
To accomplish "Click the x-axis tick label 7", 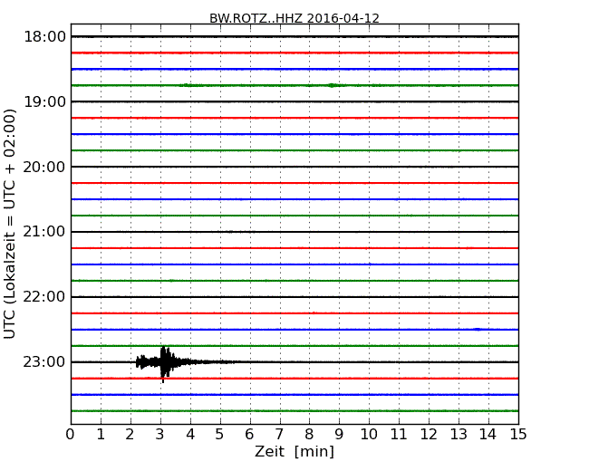I will 279,435.
